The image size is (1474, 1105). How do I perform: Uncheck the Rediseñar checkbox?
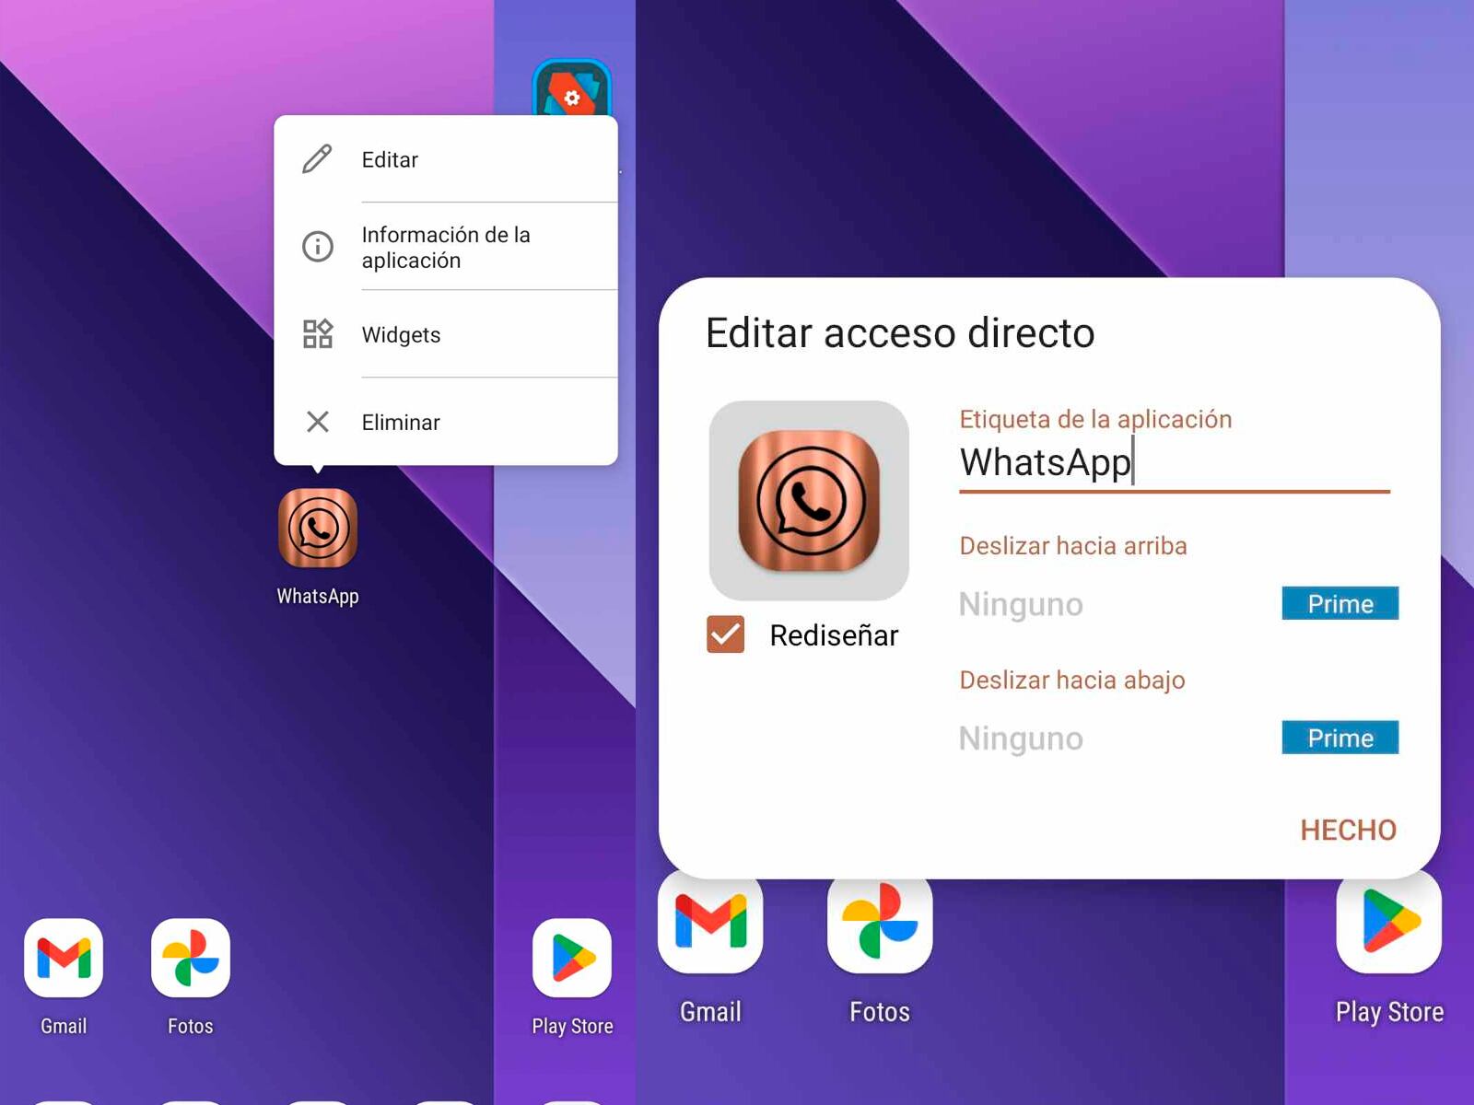coord(724,634)
